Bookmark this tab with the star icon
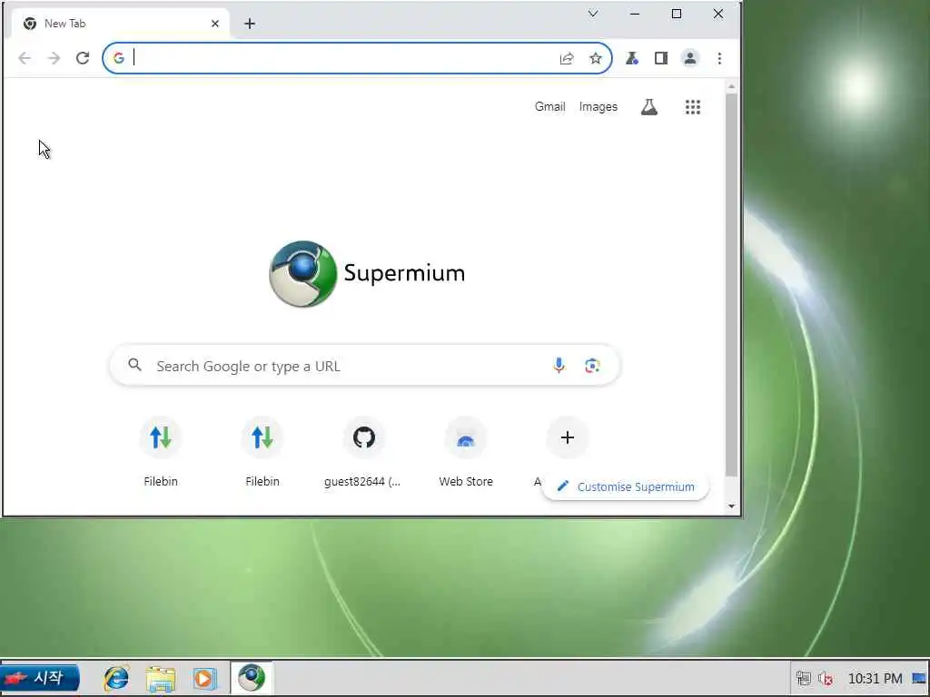The width and height of the screenshot is (930, 697). point(596,58)
